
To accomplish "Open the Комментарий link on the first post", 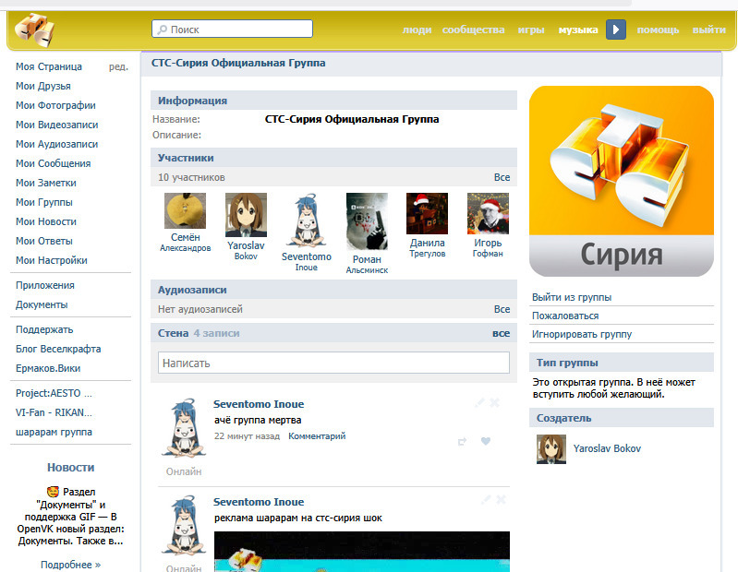I will click(x=317, y=436).
